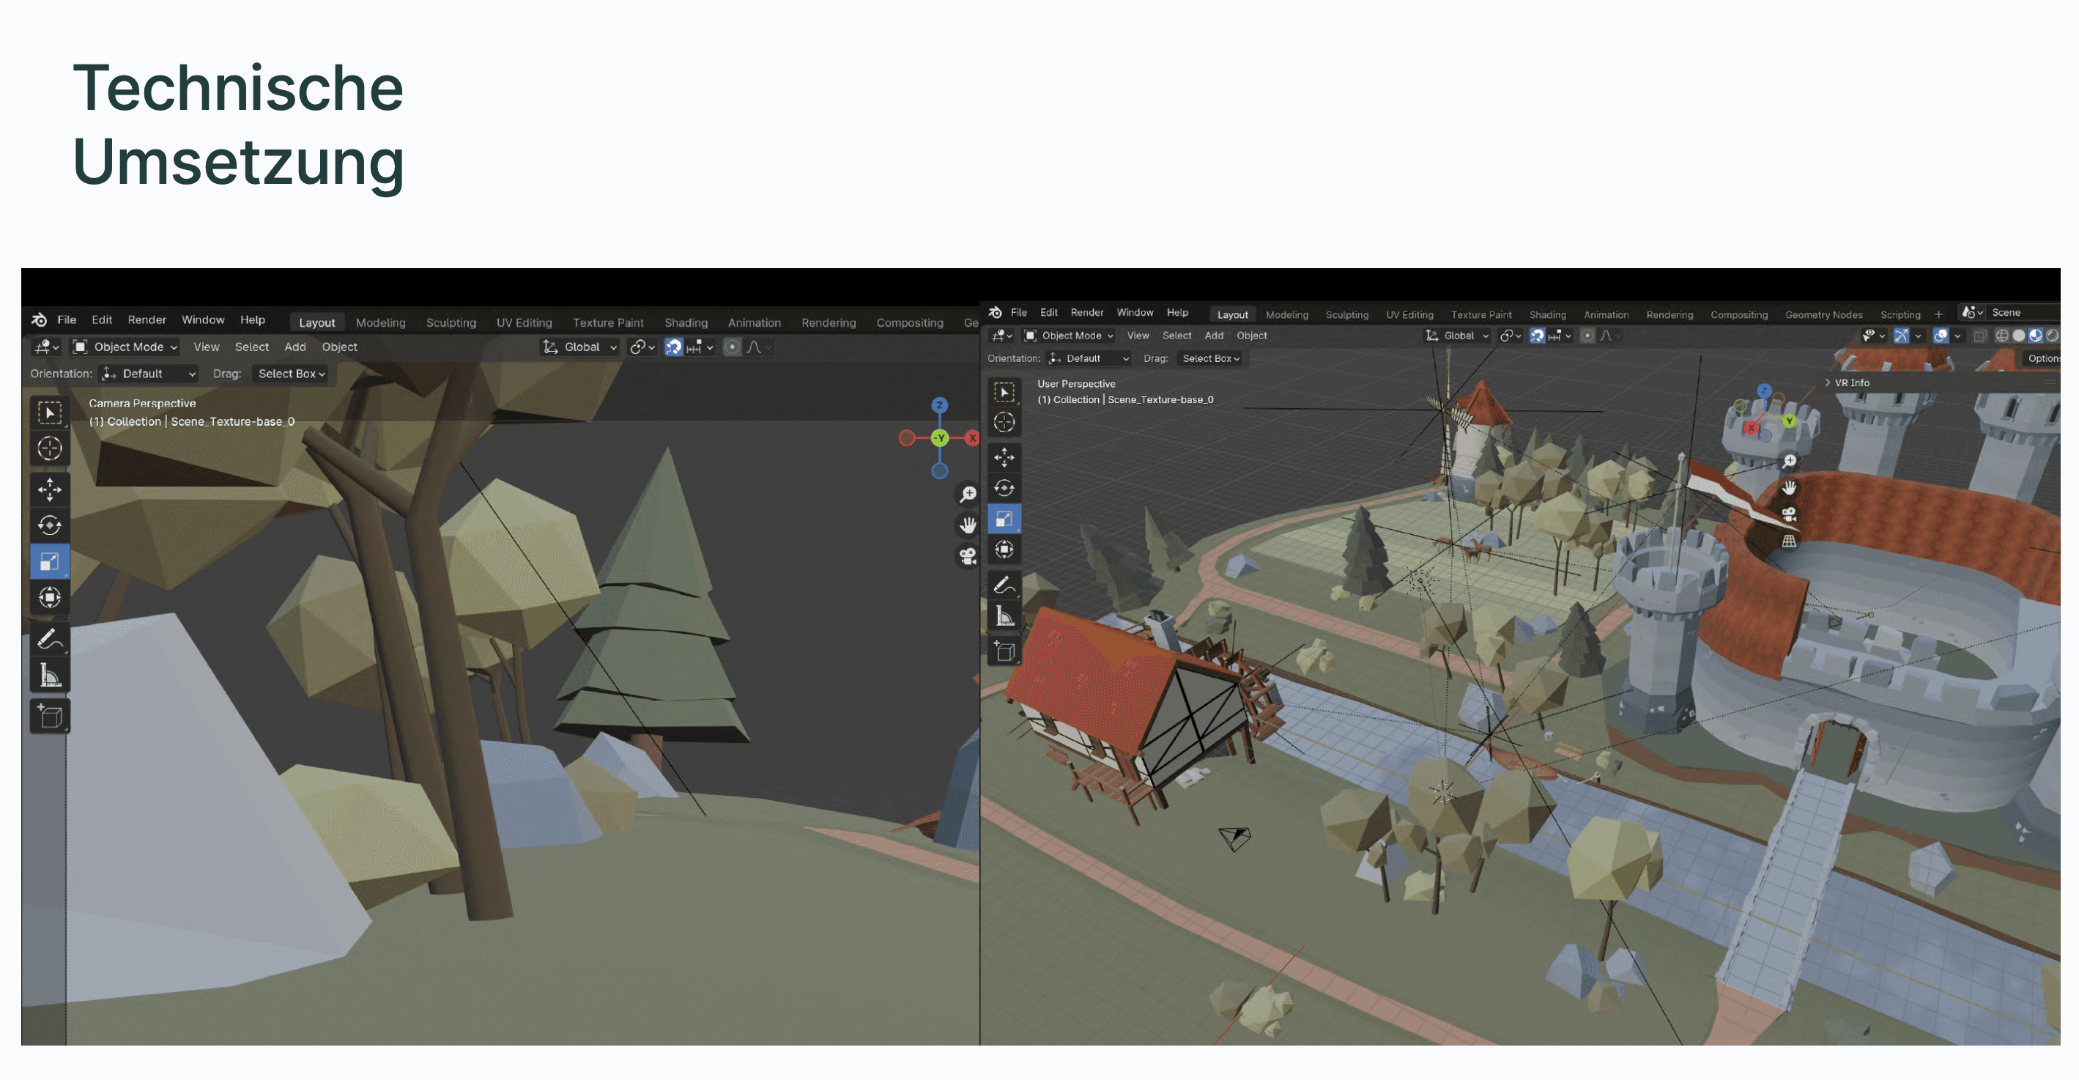Switch to the Geometry Nodes workspace tab

pos(1823,315)
